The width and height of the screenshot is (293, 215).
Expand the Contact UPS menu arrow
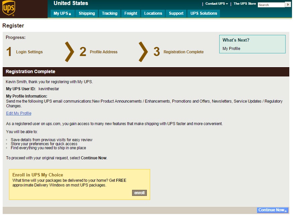(x=227, y=3)
